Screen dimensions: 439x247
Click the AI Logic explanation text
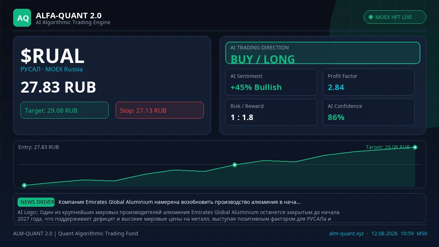coord(179,216)
